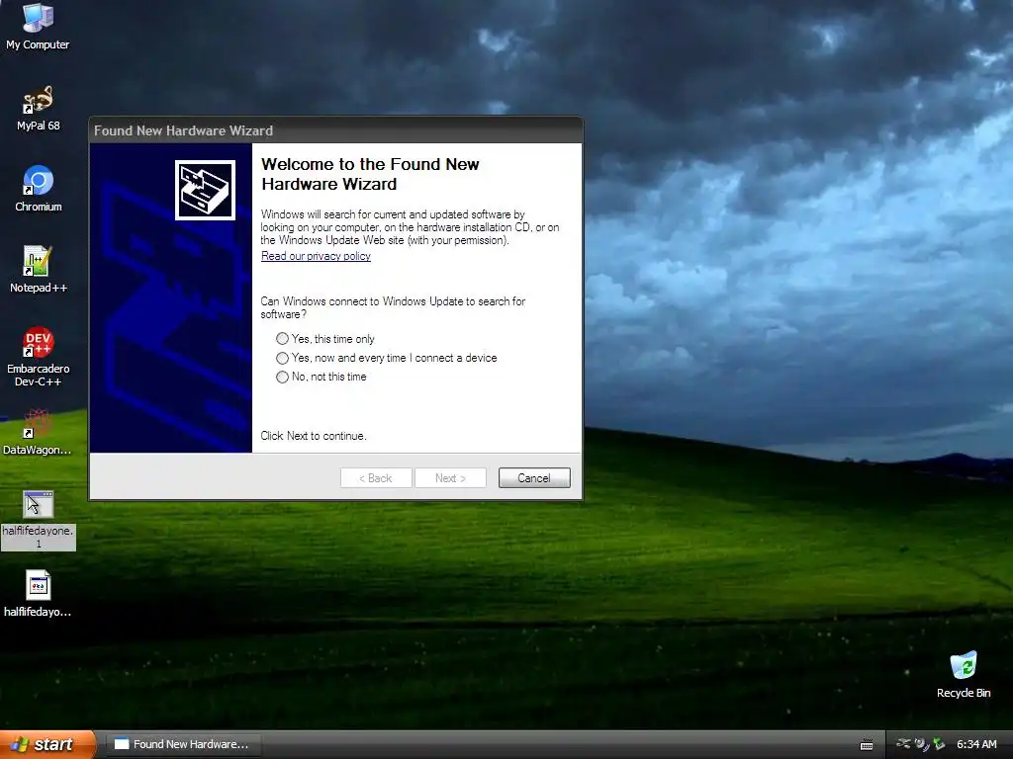The height and width of the screenshot is (759, 1013).
Task: Click the speaker tray icon
Action: [x=921, y=744]
